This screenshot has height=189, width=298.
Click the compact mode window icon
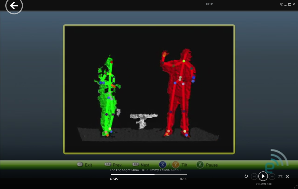tap(282, 4)
